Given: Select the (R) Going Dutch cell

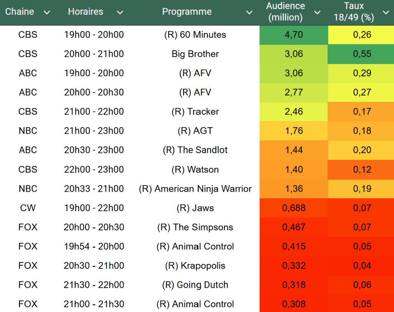Looking at the screenshot, I should pyautogui.click(x=195, y=285).
